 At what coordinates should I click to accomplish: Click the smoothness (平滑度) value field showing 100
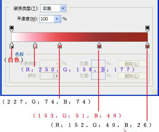[47, 19]
